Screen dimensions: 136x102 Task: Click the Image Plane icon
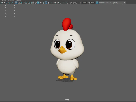point(7,3)
